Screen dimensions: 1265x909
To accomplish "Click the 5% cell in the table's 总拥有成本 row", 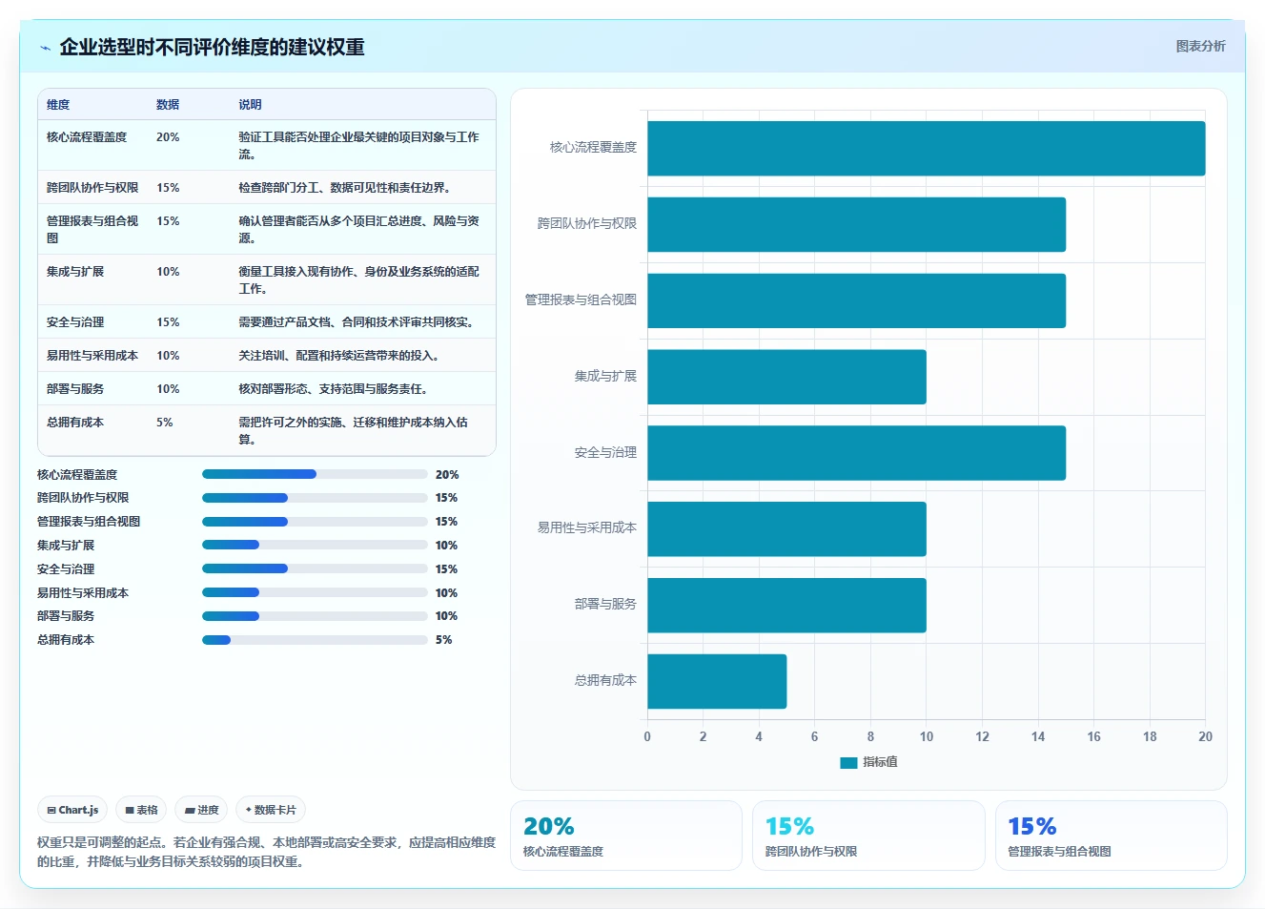I will (x=165, y=423).
